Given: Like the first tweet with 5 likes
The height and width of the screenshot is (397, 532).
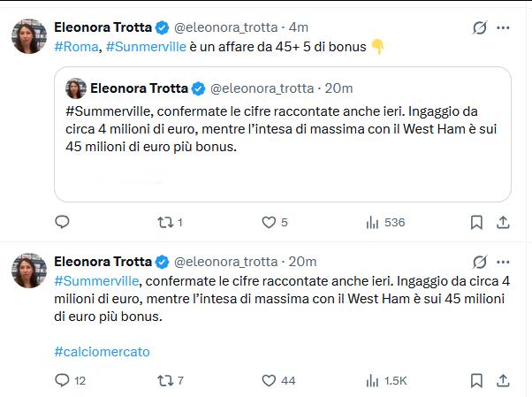Looking at the screenshot, I should (x=275, y=223).
